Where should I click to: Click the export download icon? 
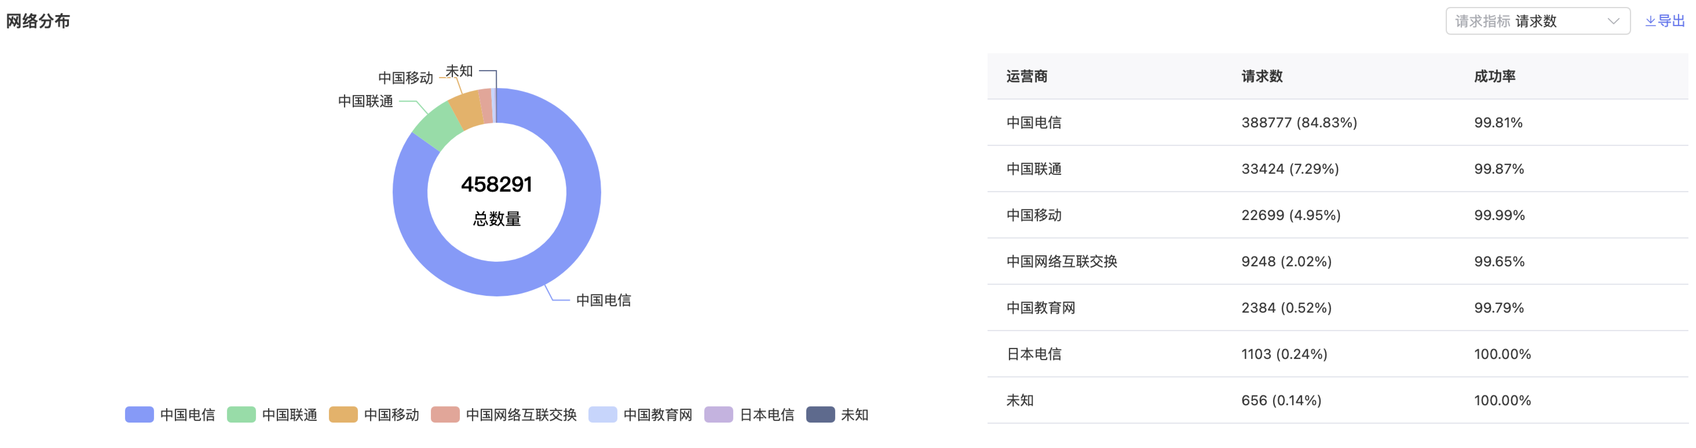(1651, 21)
